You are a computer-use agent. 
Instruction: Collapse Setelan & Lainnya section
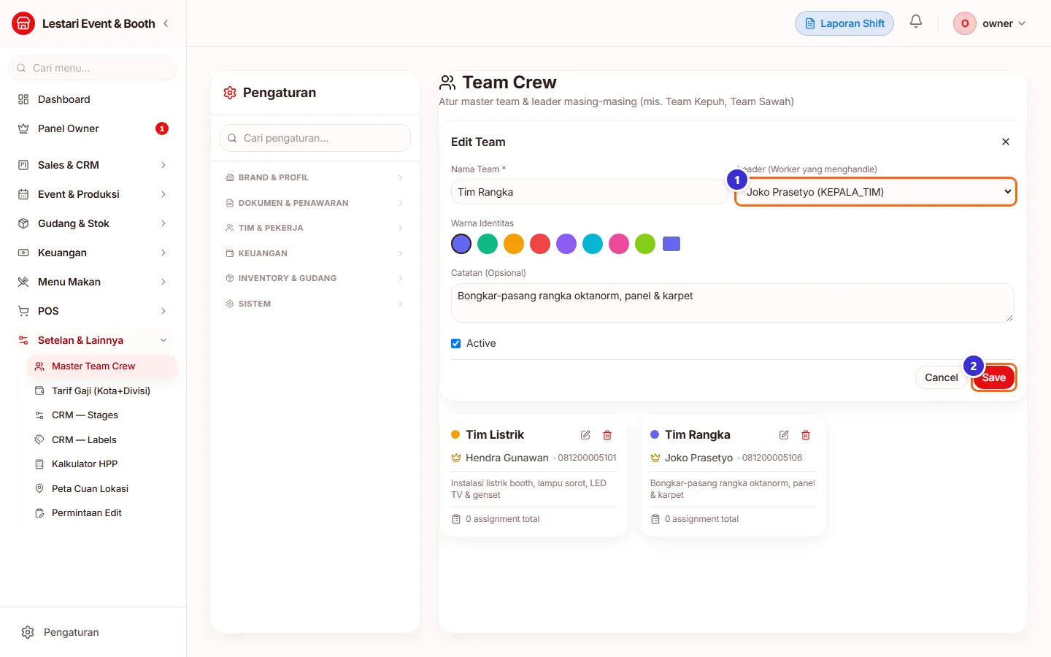click(x=93, y=340)
